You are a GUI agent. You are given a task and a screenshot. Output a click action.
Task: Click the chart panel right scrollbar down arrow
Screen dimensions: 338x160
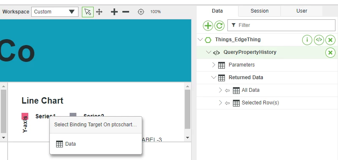tap(187, 138)
